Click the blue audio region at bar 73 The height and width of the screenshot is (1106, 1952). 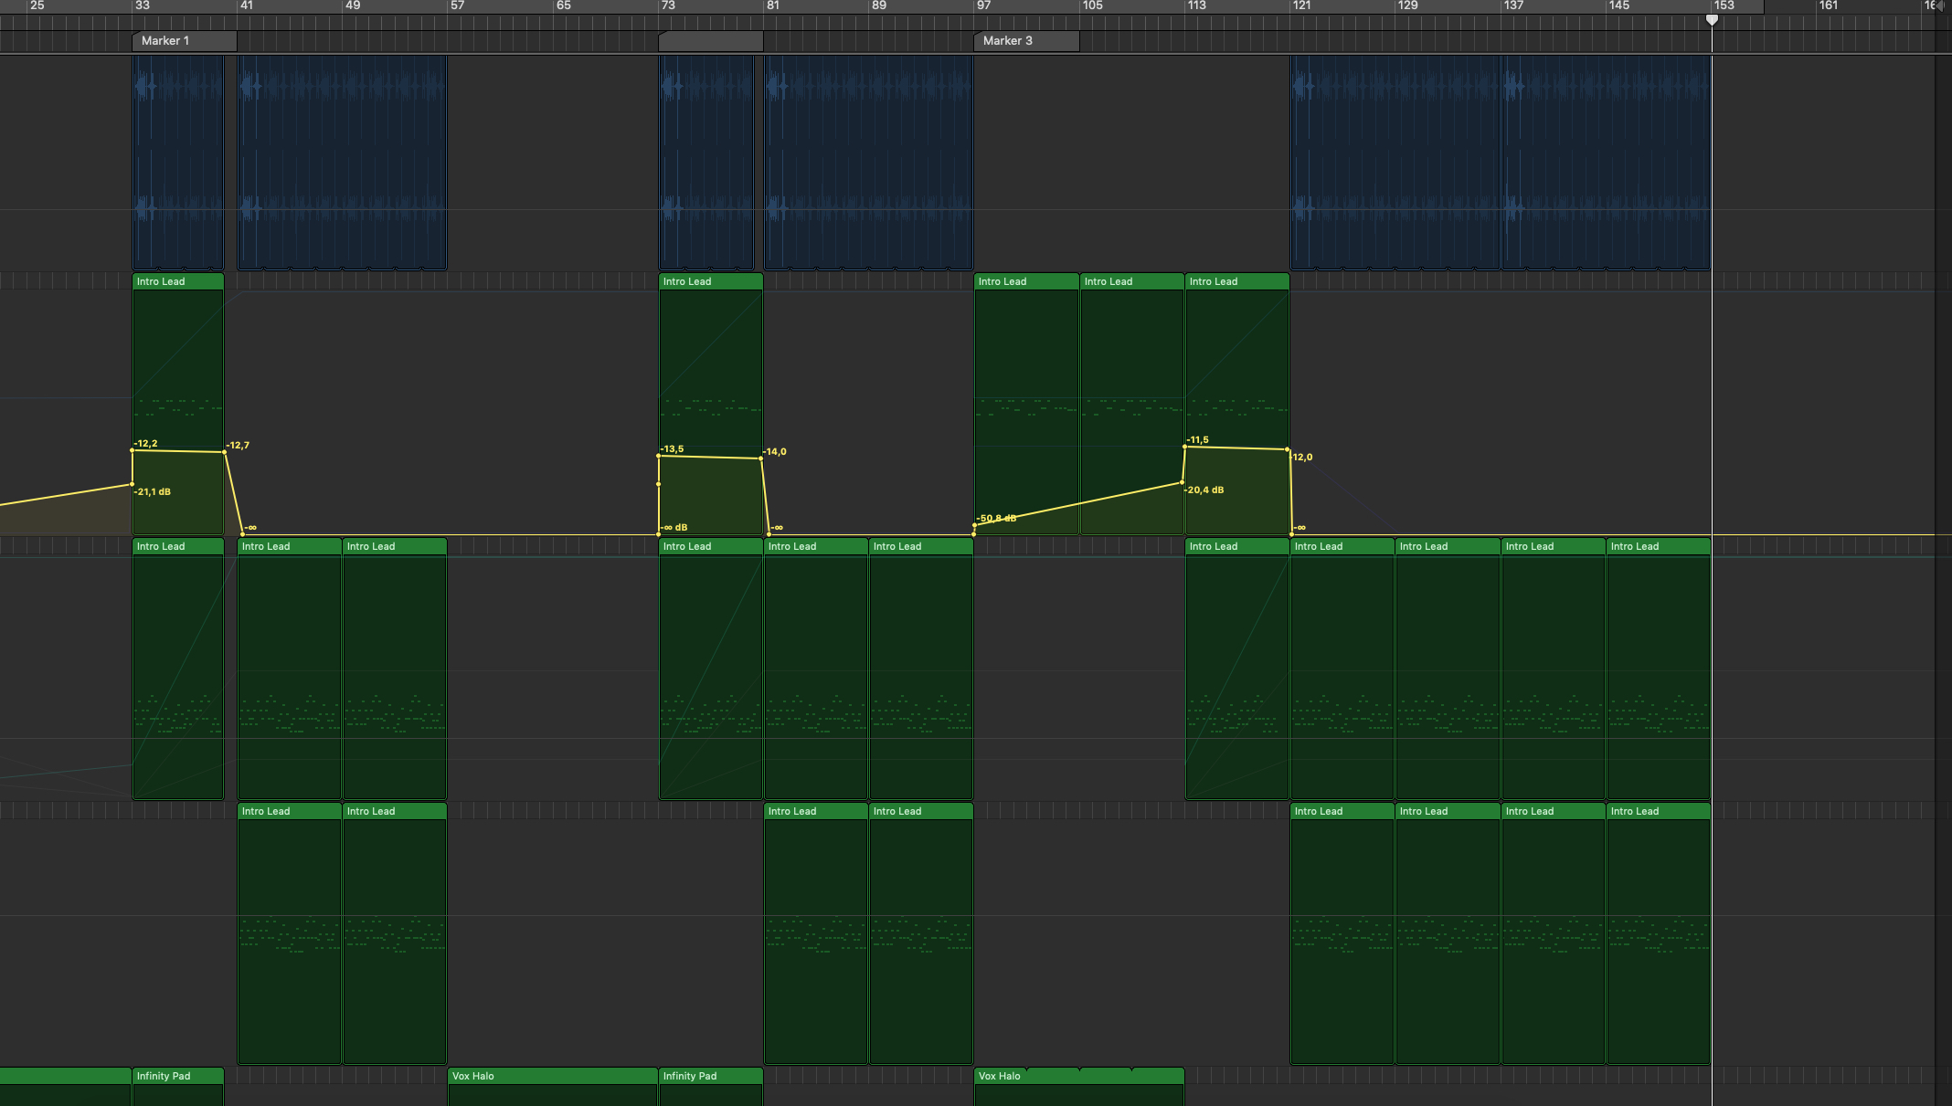pos(704,161)
